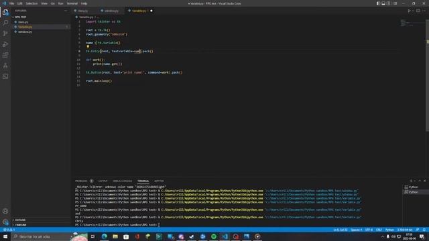The height and width of the screenshot is (241, 429).
Task: Run the Python file with play button
Action: pos(409,11)
